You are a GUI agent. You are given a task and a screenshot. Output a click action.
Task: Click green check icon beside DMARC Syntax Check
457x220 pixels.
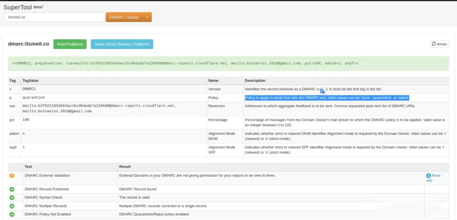(x=12, y=198)
